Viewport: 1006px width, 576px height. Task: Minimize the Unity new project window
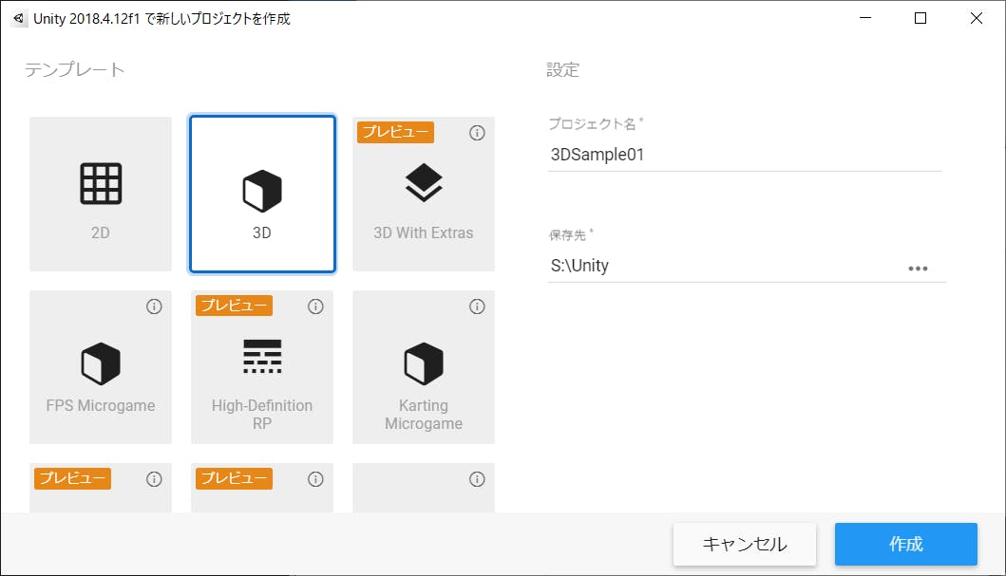coord(865,18)
